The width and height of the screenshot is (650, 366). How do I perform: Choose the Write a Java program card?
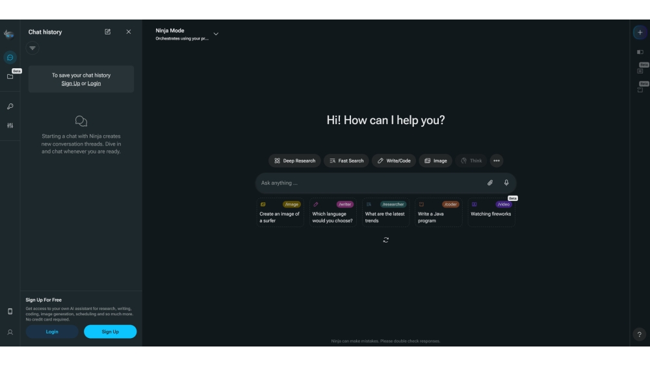[x=439, y=212]
